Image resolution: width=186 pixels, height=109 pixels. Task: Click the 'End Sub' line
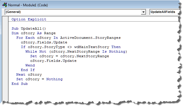point(19,84)
